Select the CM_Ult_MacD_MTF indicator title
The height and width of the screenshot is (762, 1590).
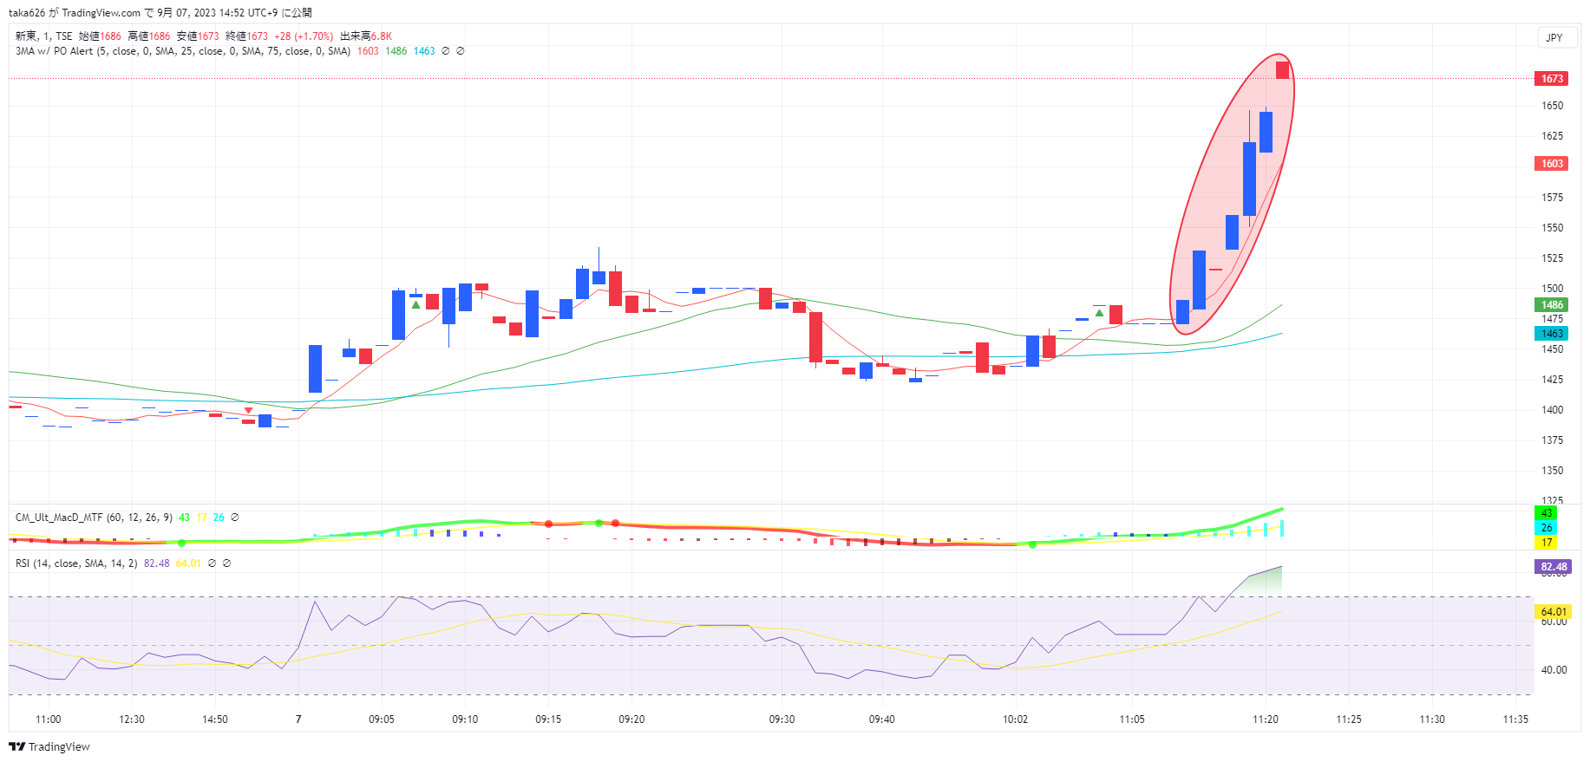(58, 518)
